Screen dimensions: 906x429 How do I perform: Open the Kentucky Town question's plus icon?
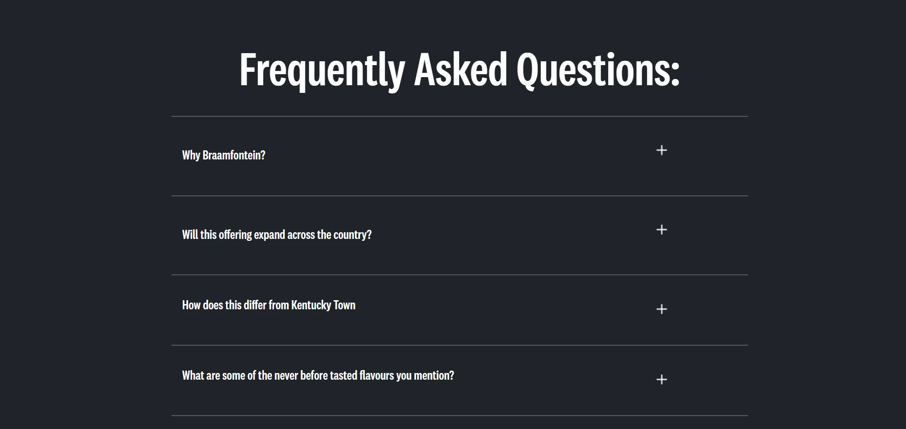(x=661, y=309)
